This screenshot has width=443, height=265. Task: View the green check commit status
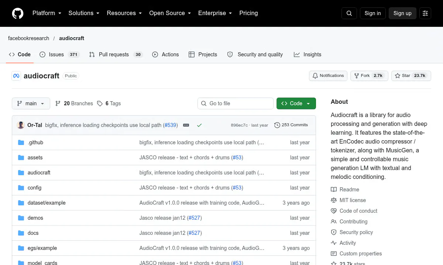[199, 125]
